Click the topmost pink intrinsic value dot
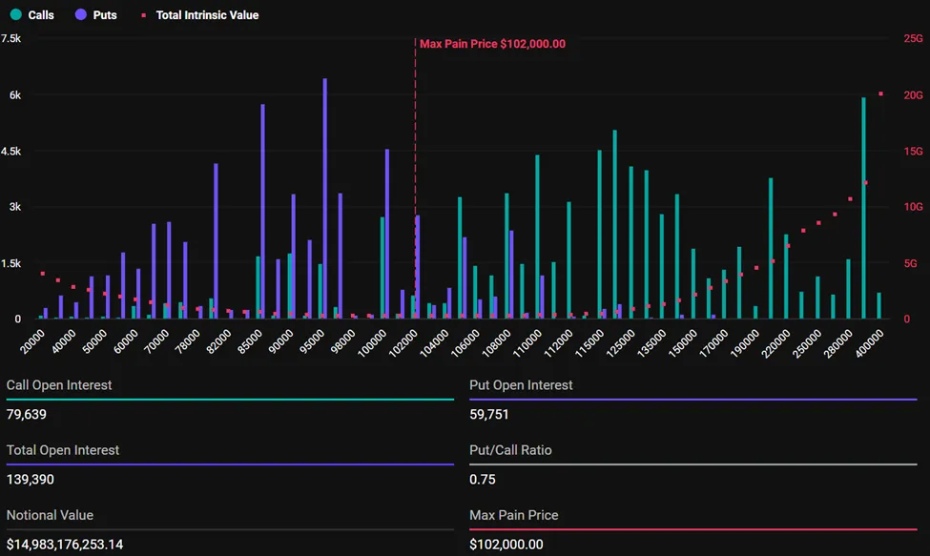This screenshot has width=930, height=556. [x=880, y=93]
